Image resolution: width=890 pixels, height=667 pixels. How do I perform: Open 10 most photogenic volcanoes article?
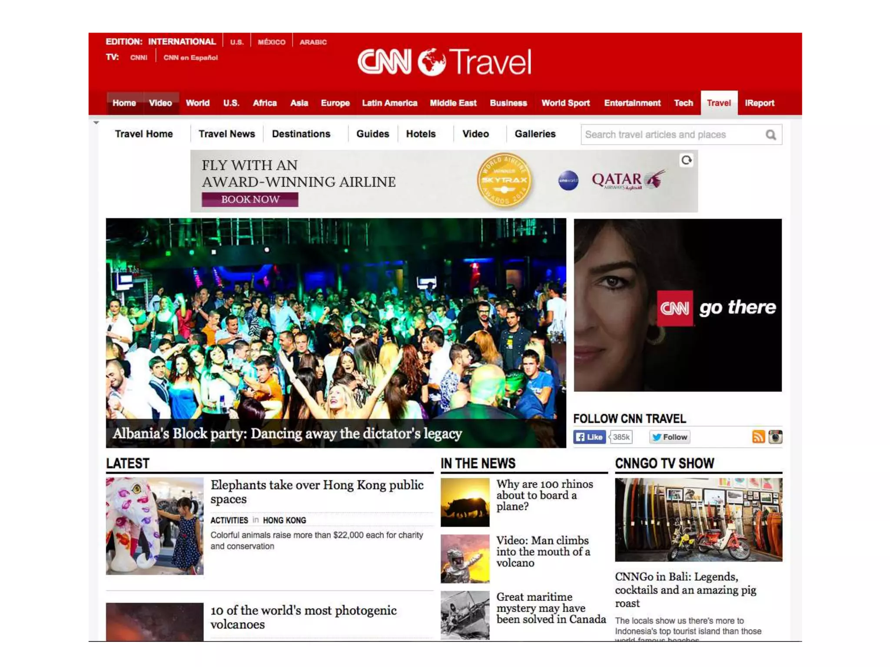303,617
